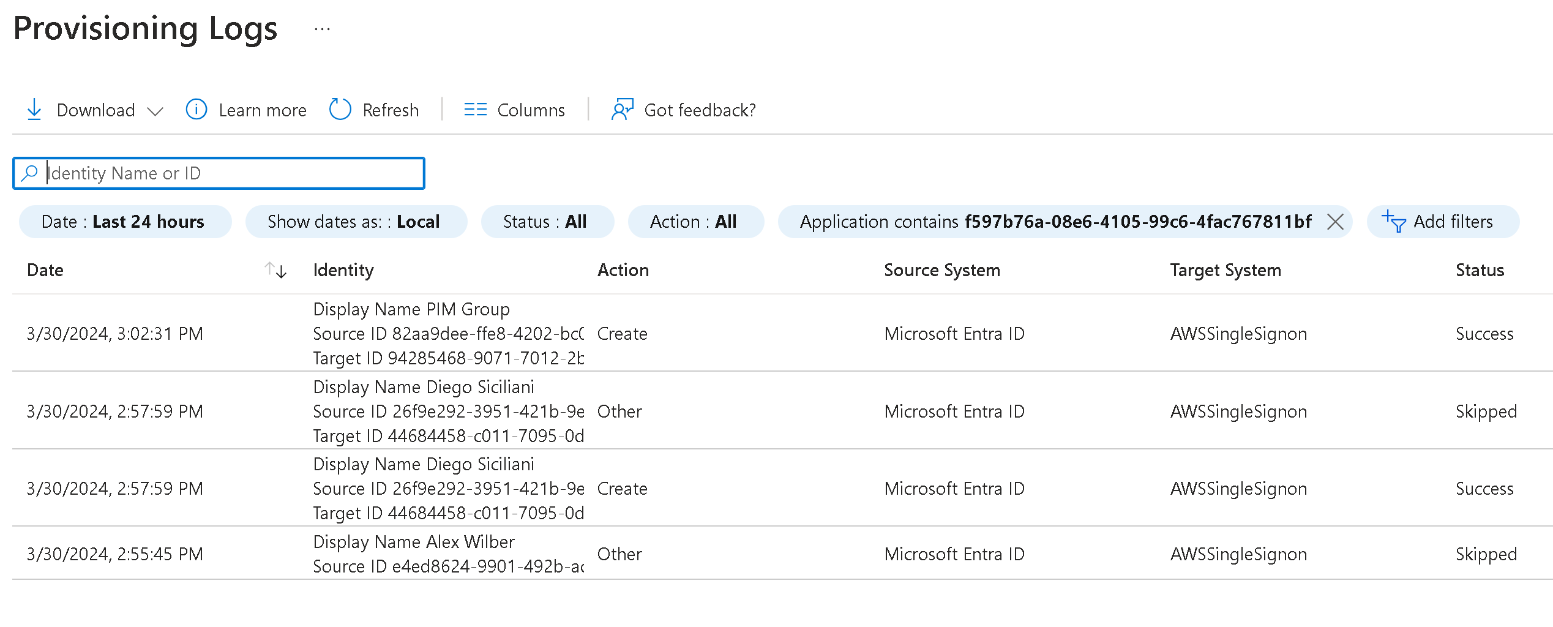
Task: Click the Add filters funnel icon
Action: point(1393,222)
